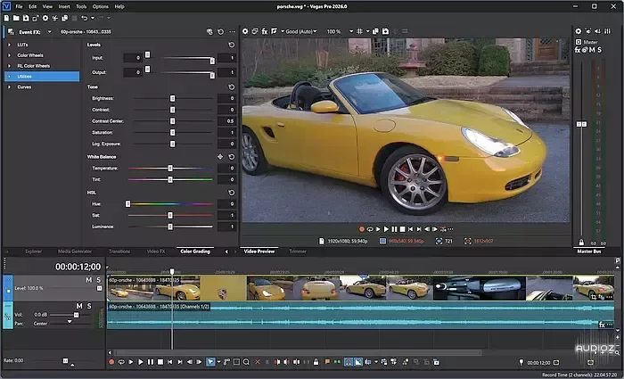Start recording with the timeline record button
624x379 pixels.
click(111, 362)
